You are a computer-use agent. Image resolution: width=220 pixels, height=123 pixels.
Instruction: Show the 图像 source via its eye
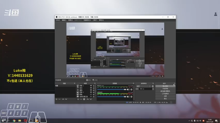click(91, 94)
